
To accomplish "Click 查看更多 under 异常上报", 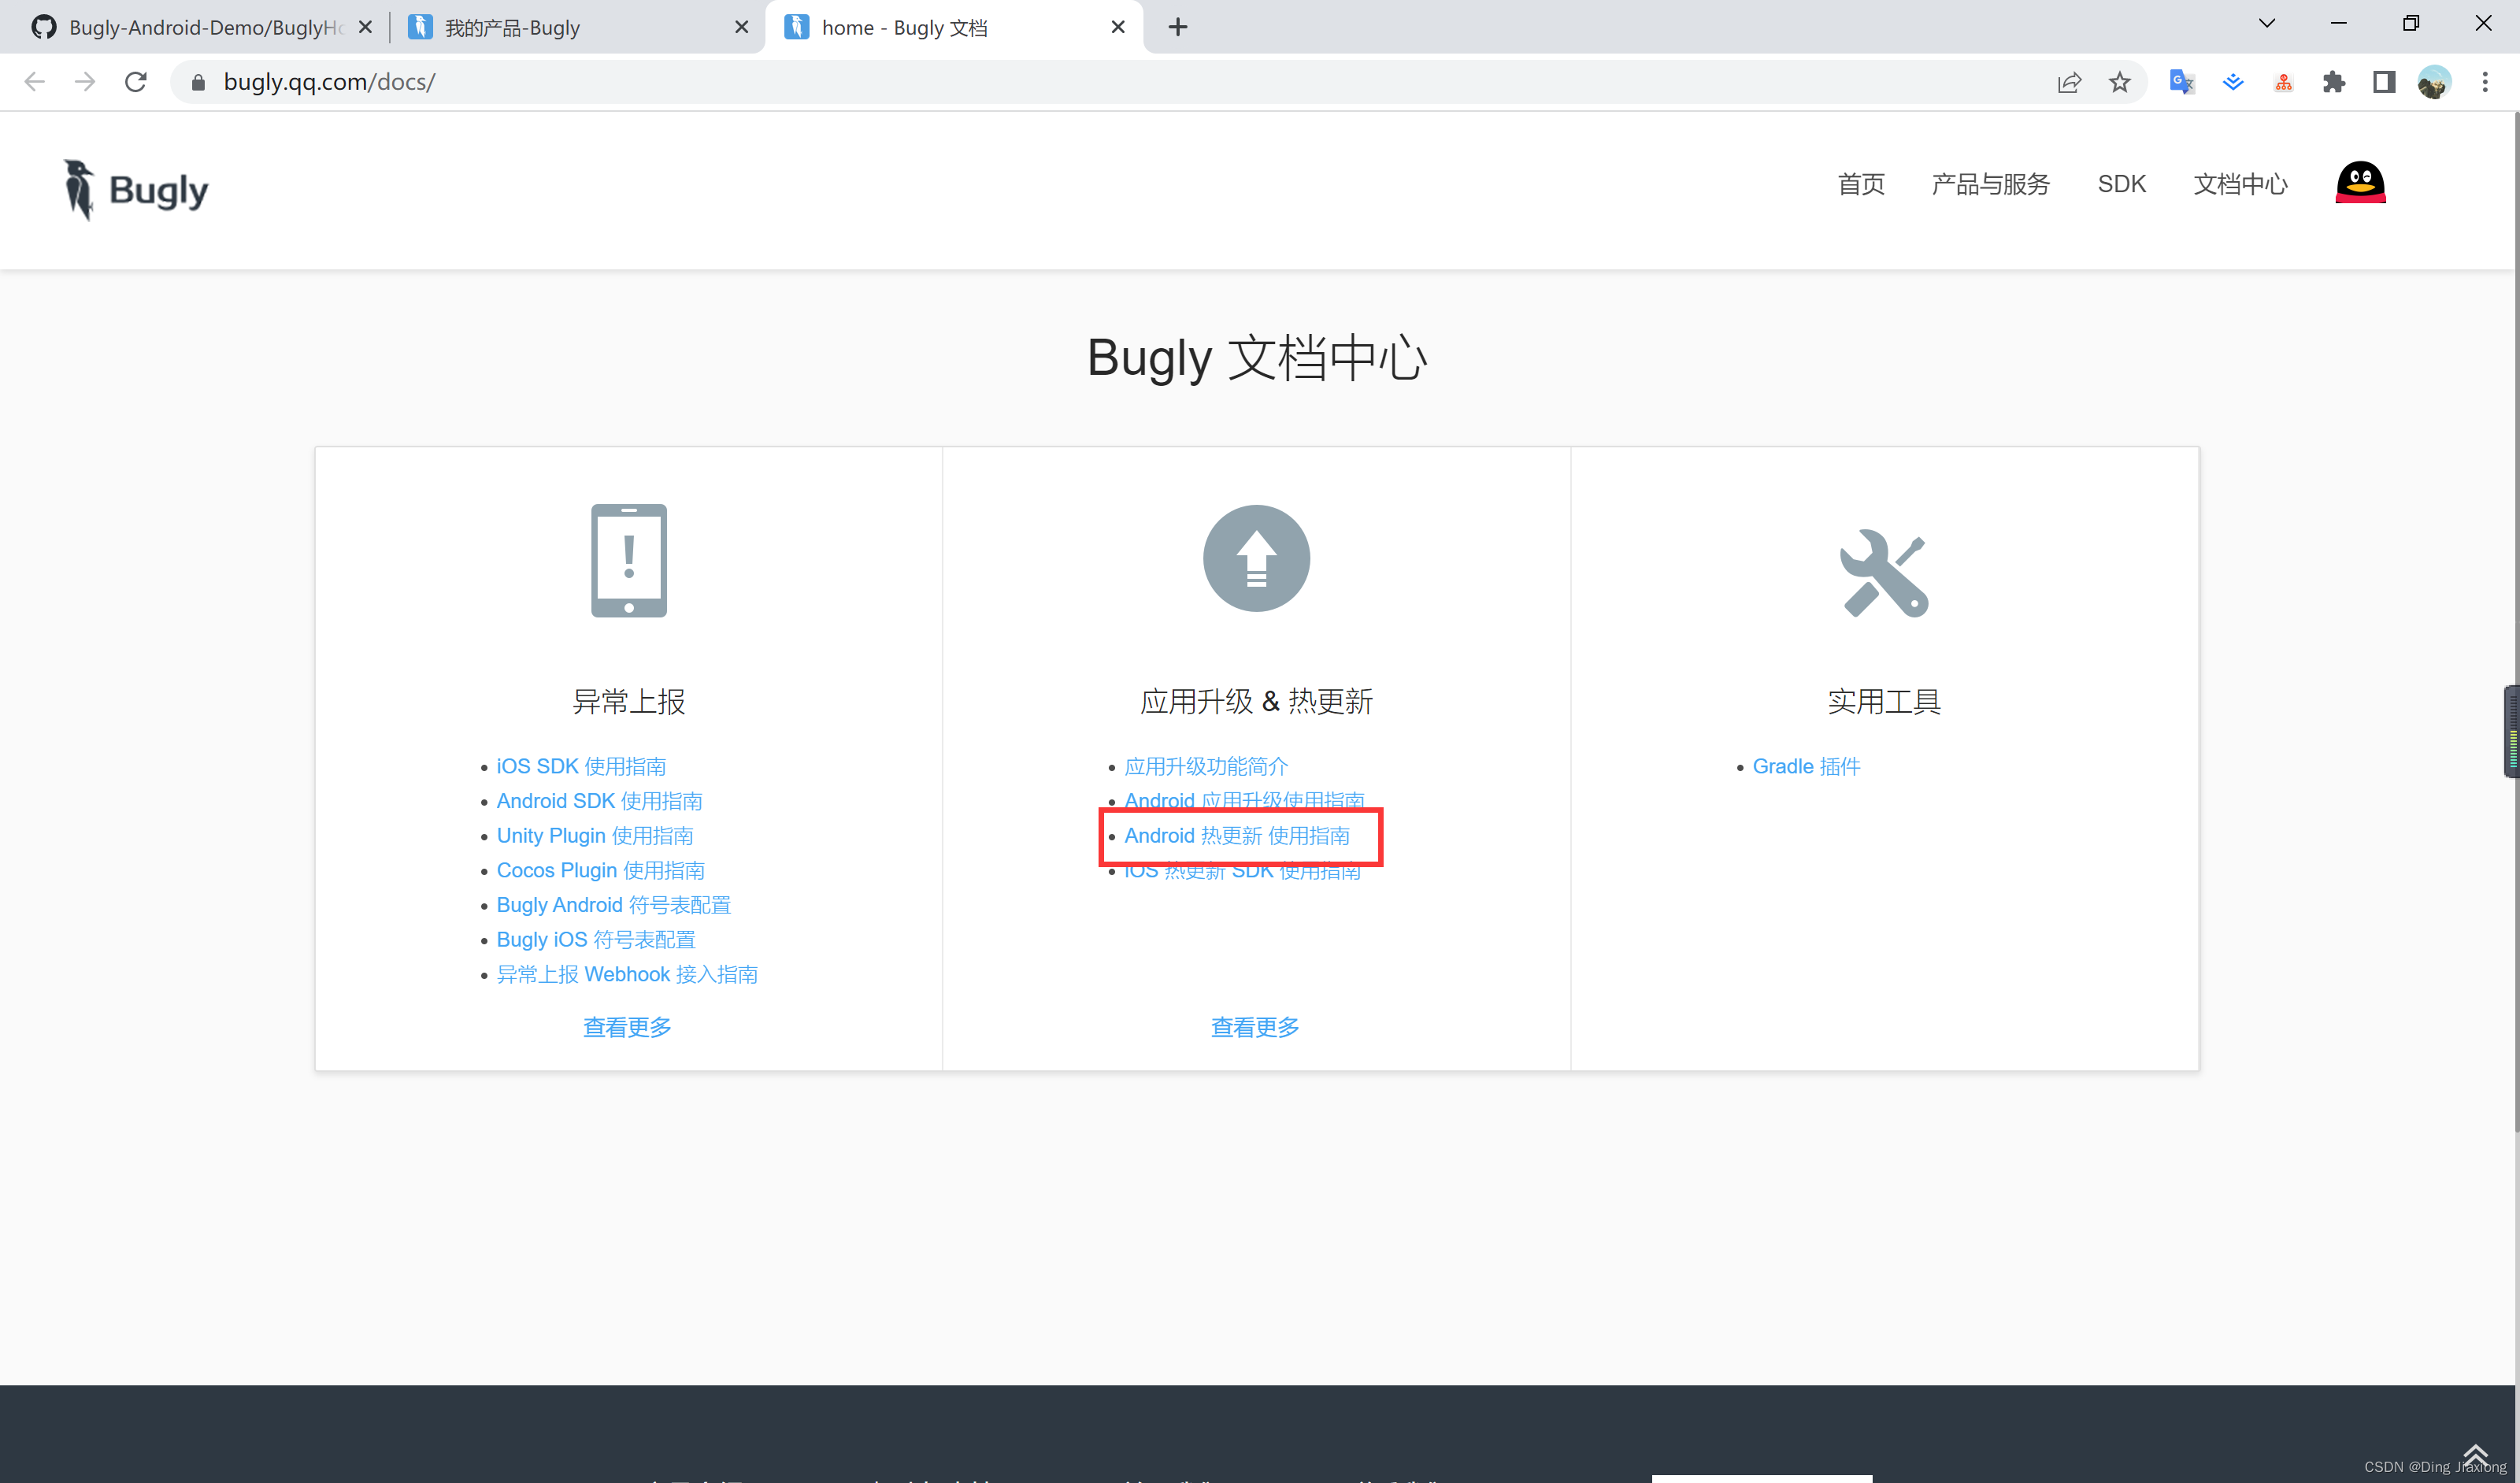I will pos(627,1027).
